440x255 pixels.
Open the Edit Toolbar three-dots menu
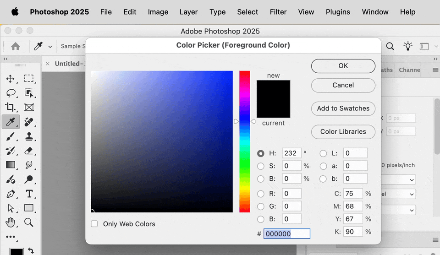tap(11, 237)
